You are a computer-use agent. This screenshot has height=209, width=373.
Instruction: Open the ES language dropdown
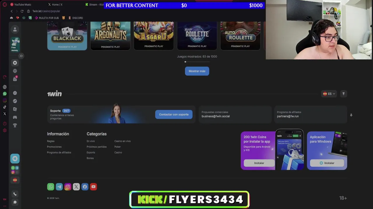pos(329,94)
